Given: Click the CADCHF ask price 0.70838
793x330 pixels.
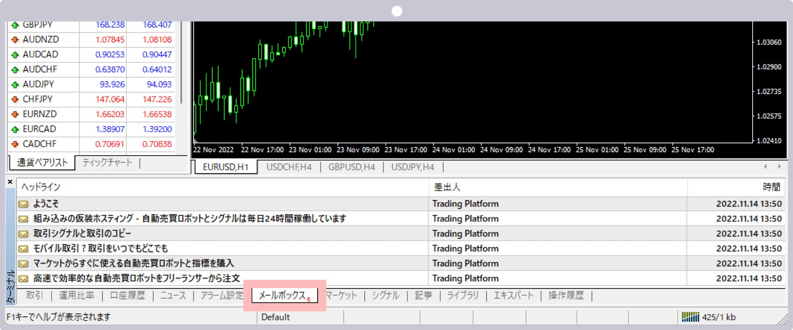Looking at the screenshot, I should coord(157,144).
